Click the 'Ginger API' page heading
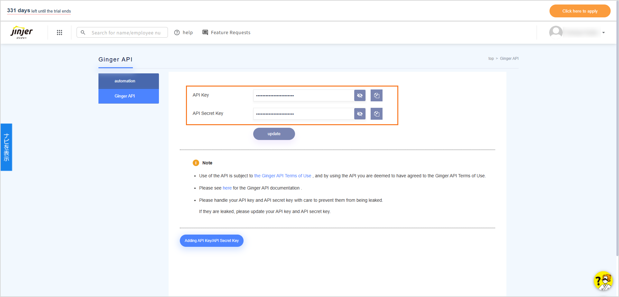619x297 pixels. (x=115, y=60)
